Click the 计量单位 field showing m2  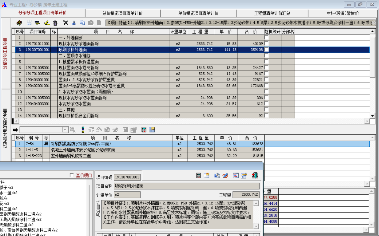click(x=127, y=195)
